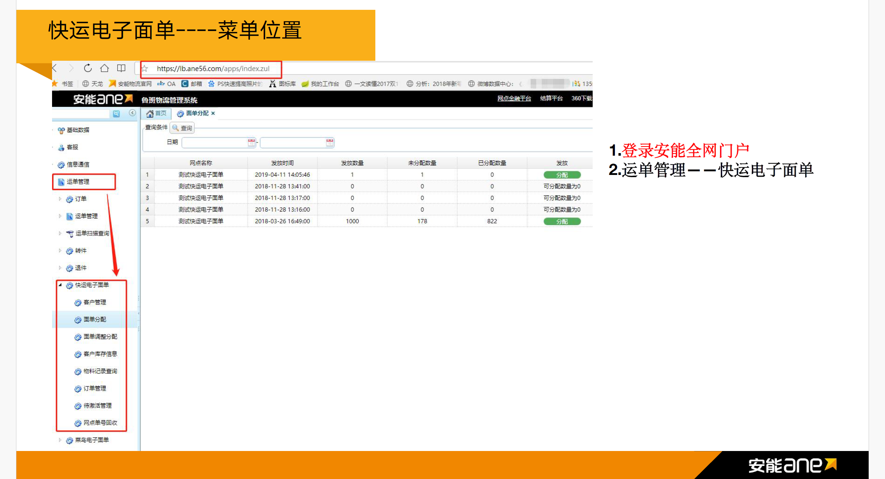Click the address bar URL field
885x479 pixels.
click(x=213, y=68)
